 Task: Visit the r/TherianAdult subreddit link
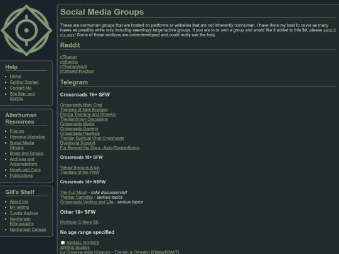[x=73, y=66]
